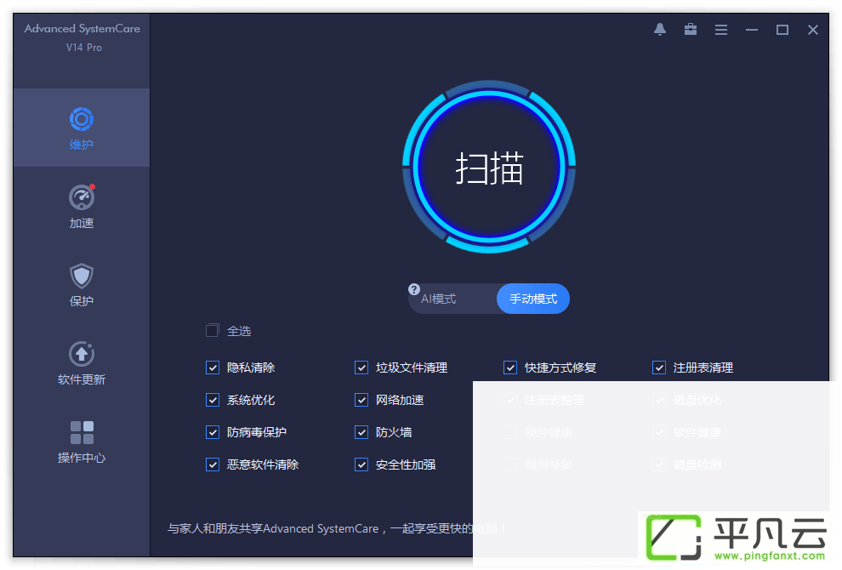This screenshot has height=570, width=842.
Task: Click the 隐私清除 label text
Action: click(x=251, y=368)
